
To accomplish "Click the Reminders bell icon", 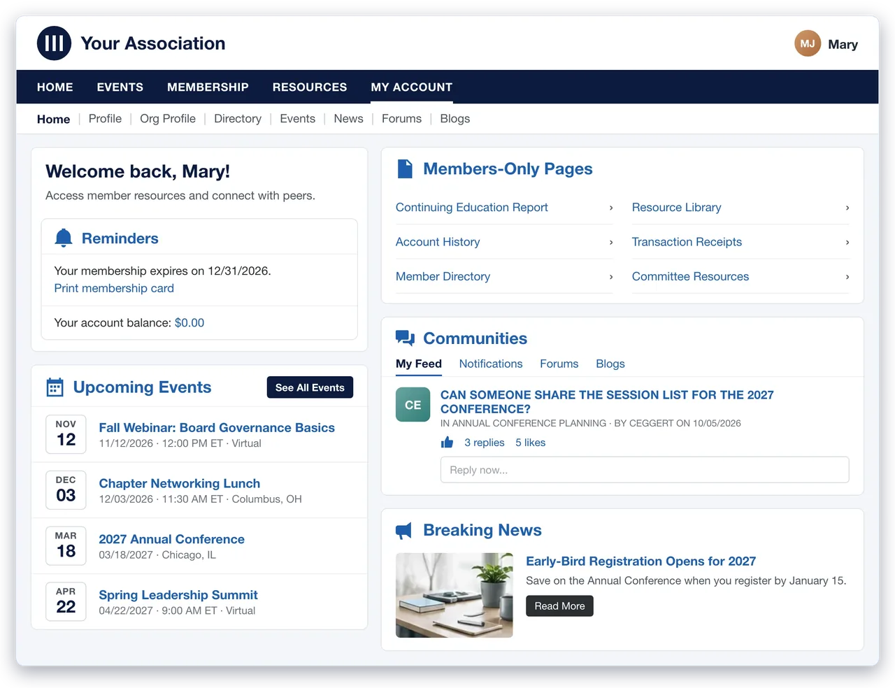I will (x=64, y=238).
